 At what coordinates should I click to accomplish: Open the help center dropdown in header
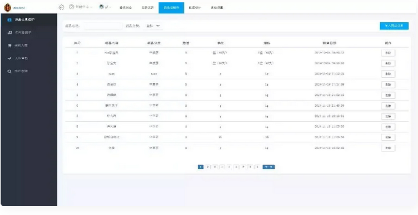coord(81,7)
